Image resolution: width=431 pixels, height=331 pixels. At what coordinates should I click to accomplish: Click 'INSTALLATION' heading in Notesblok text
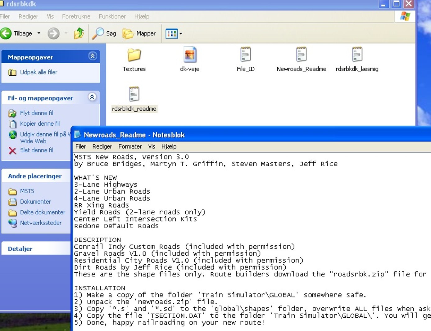pos(99,288)
